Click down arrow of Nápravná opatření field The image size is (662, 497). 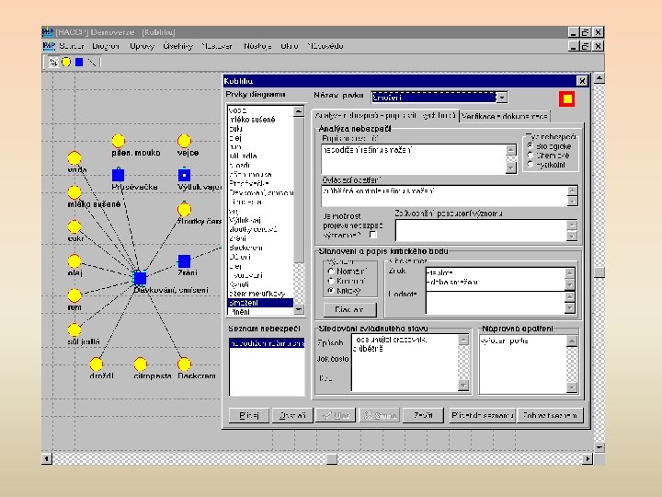(572, 387)
